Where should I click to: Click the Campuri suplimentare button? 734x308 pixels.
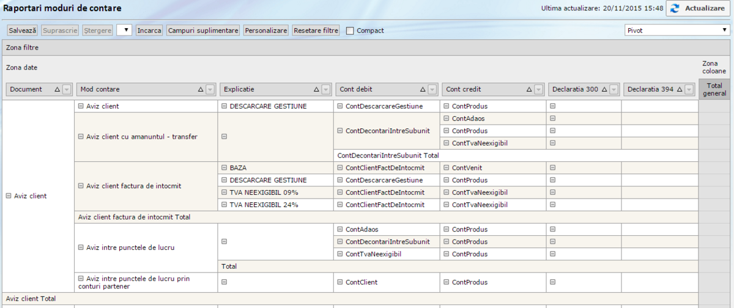203,30
